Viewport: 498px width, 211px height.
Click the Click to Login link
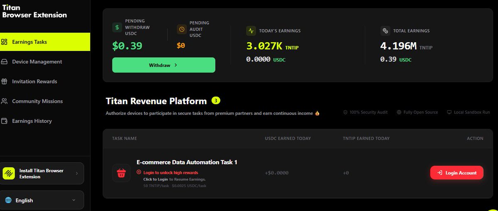pyautogui.click(x=156, y=179)
